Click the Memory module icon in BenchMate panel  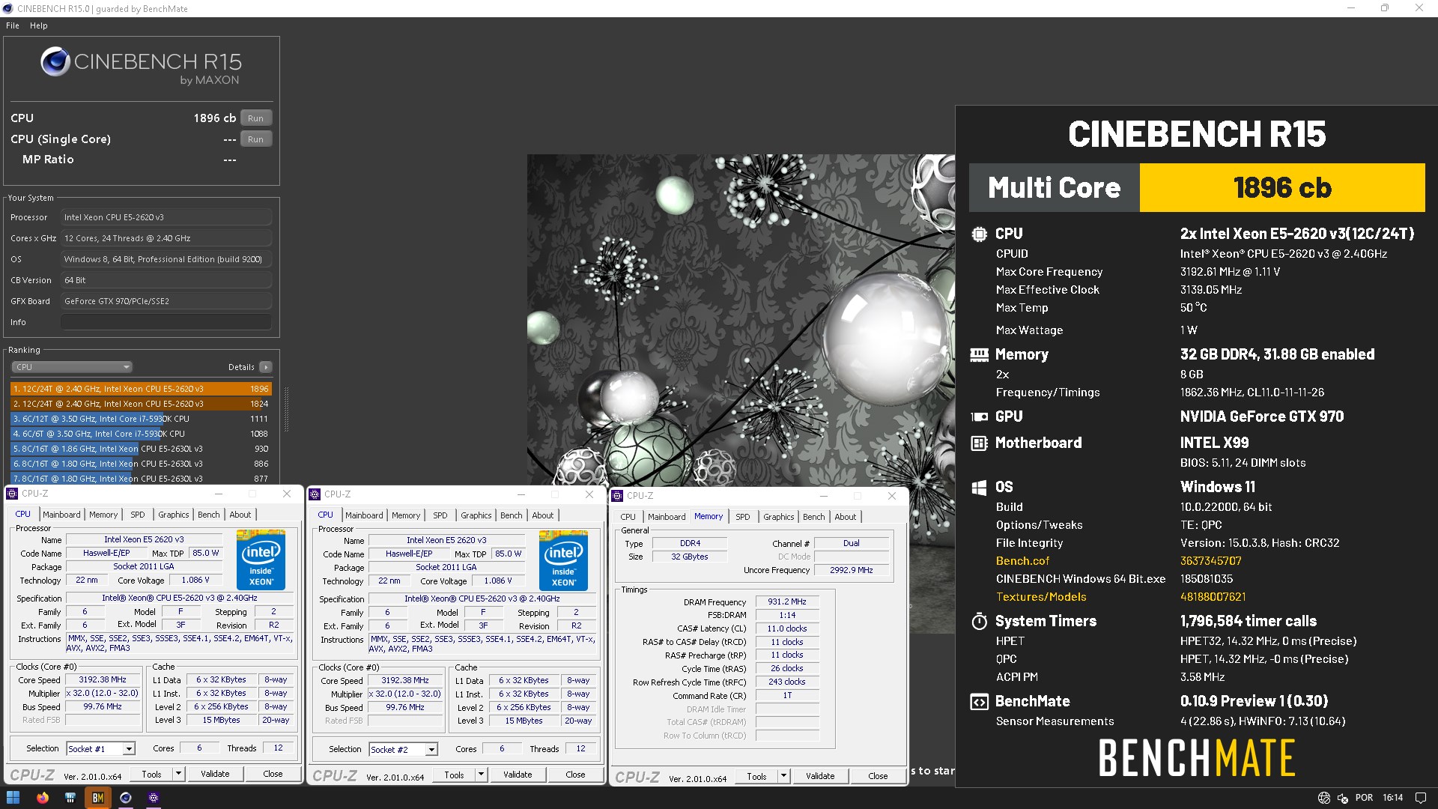[x=979, y=354]
